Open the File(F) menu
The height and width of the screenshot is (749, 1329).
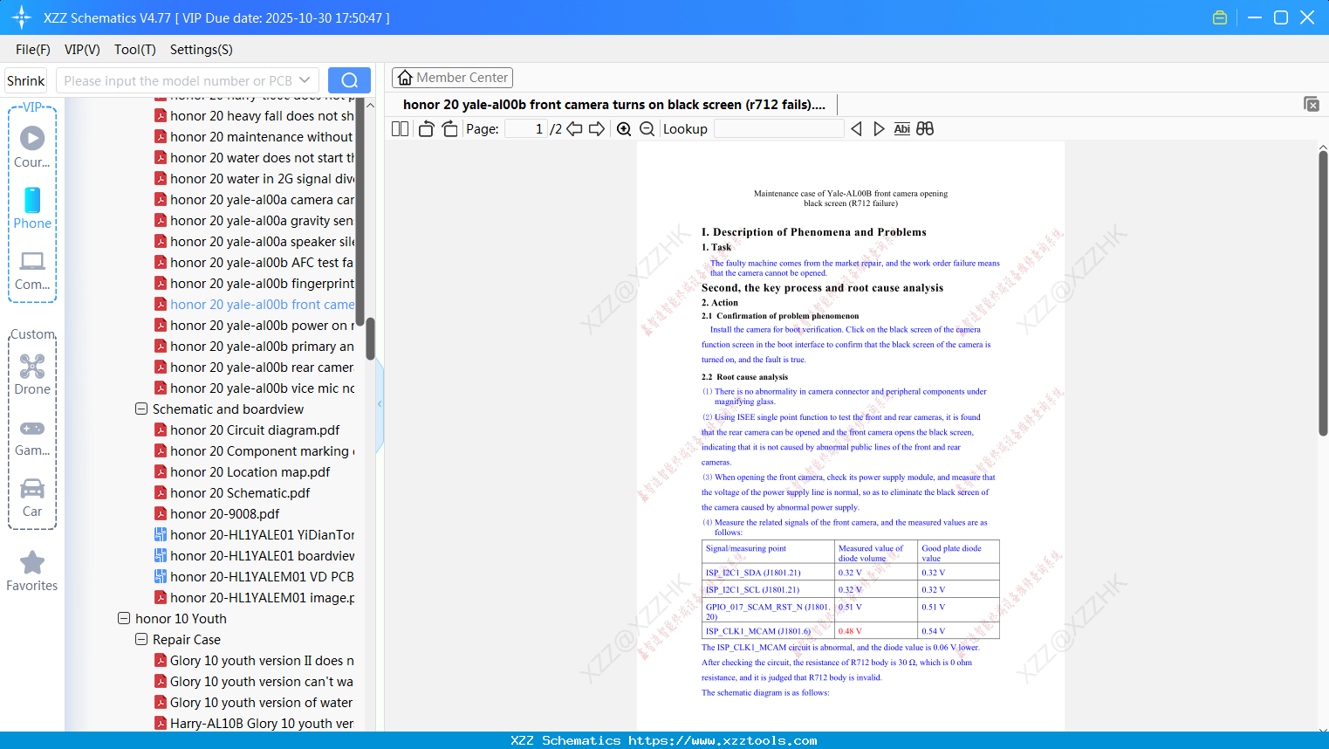point(33,50)
